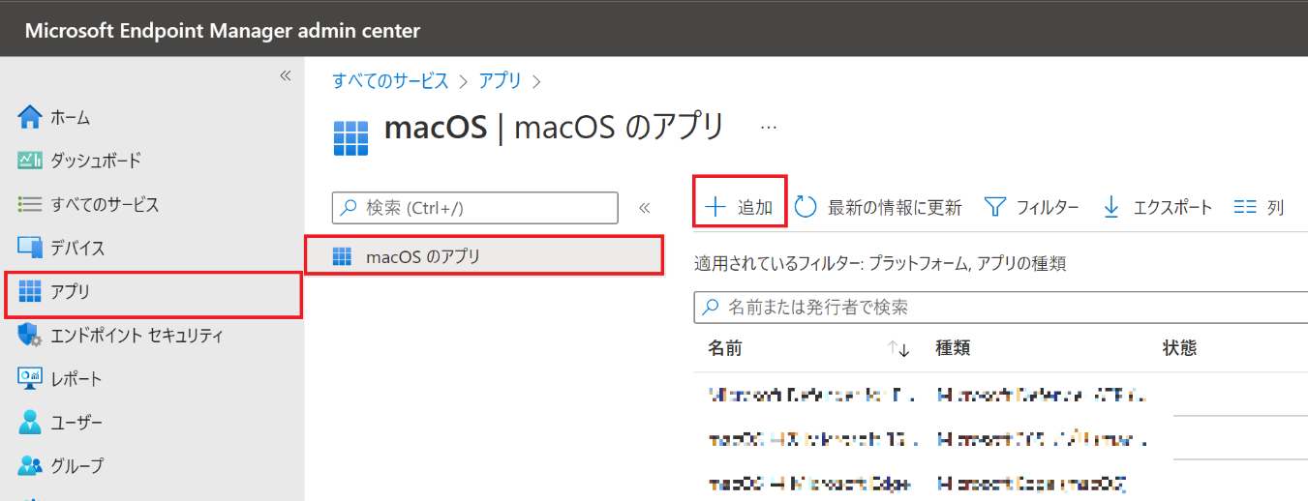Screen dimensions: 1308x501
Task: Click the 状態 column header
Action: pyautogui.click(x=1180, y=348)
